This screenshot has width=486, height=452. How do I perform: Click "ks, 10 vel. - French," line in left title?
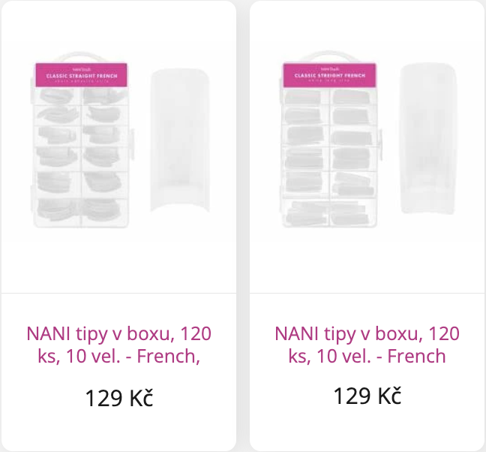tap(118, 356)
